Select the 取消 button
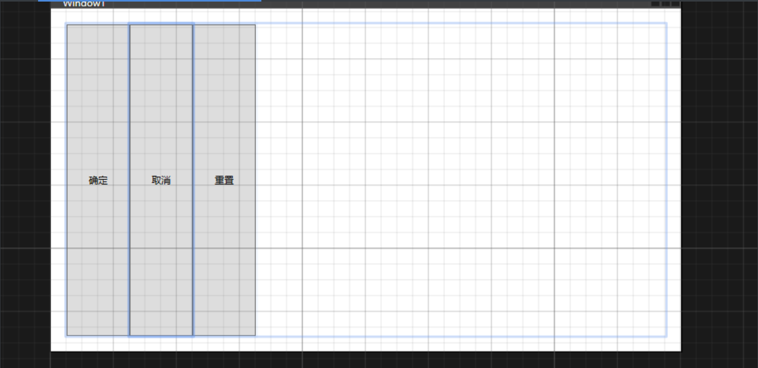This screenshot has height=368, width=758. 161,180
